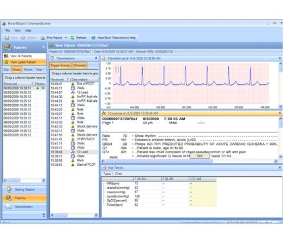Switch to the Month filter tab
The image size is (283, 243).
pos(28,70)
